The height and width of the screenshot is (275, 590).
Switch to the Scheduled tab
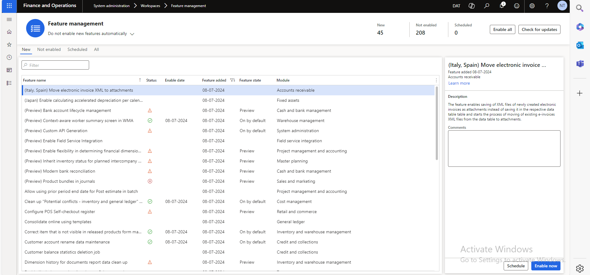coord(77,49)
